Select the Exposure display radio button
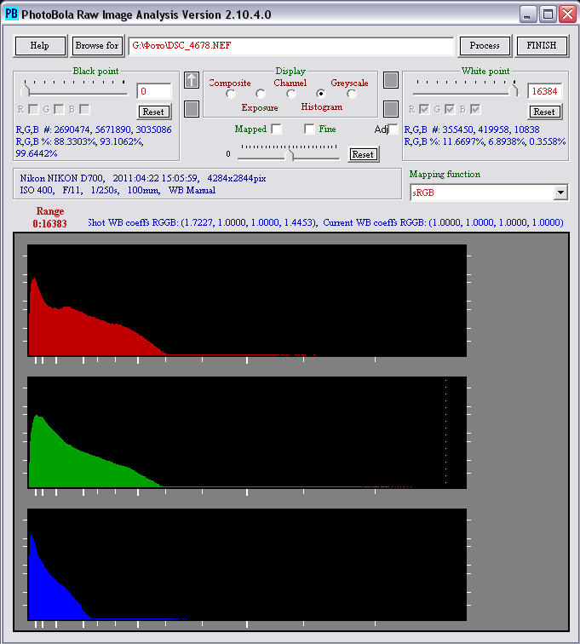The image size is (580, 644). coord(261,94)
